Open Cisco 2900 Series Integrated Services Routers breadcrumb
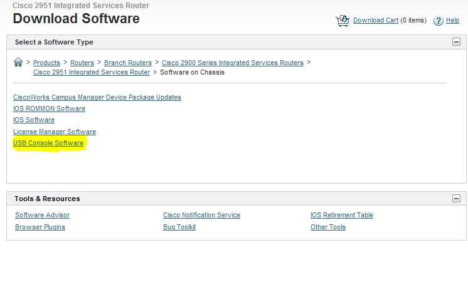Image resolution: width=468 pixels, height=302 pixels. tap(233, 63)
